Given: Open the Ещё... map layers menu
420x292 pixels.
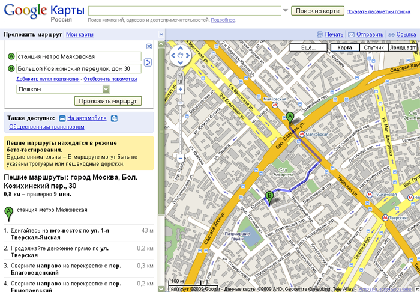Looking at the screenshot, I should pos(308,47).
